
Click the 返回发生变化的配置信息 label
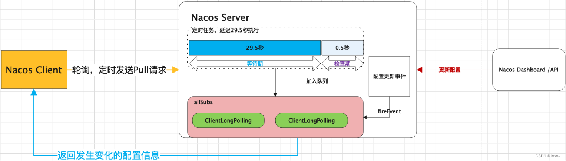(108, 155)
